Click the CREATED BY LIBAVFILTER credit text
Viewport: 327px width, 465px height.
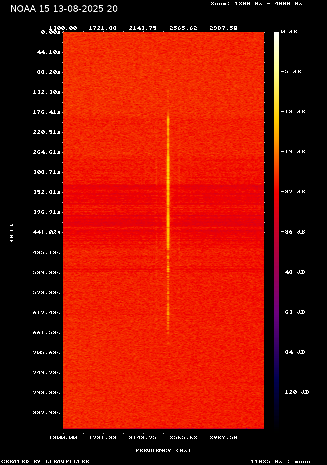click(45, 461)
